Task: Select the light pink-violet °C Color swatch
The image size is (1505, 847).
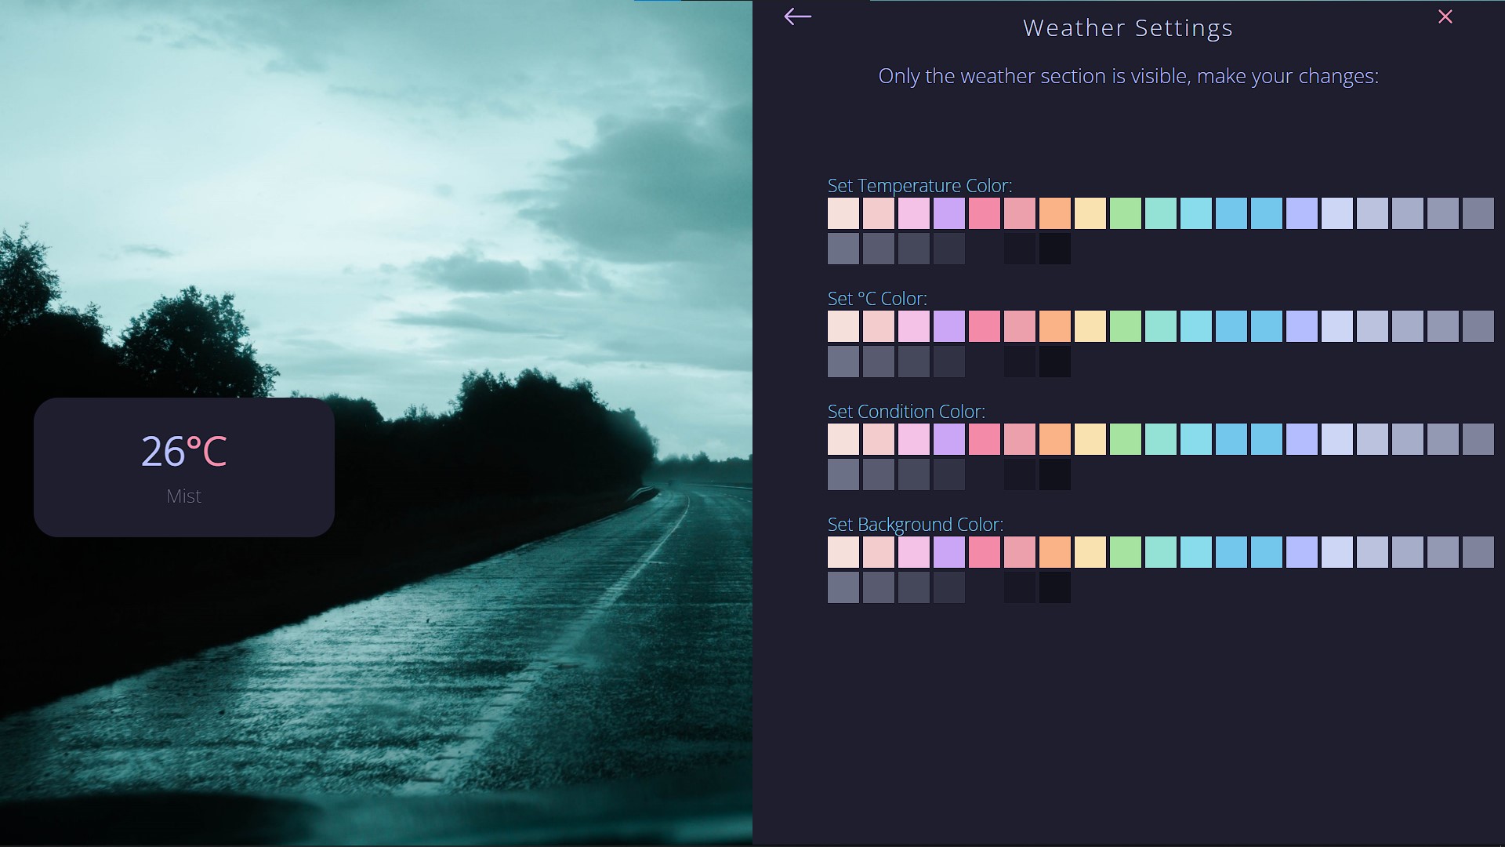Action: [x=914, y=326]
